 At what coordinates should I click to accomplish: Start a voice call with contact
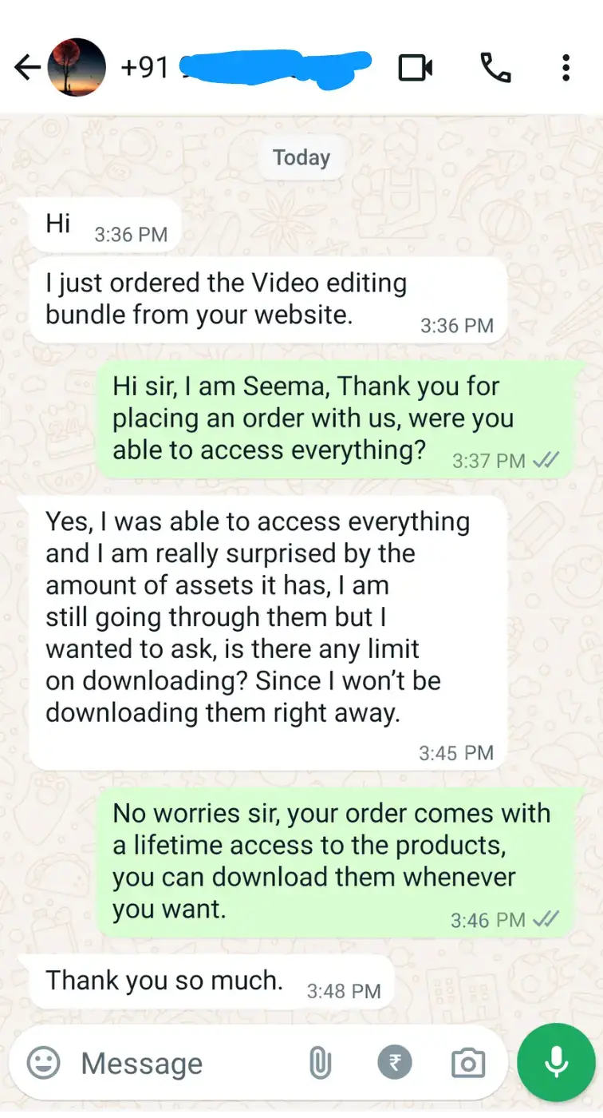click(x=495, y=68)
